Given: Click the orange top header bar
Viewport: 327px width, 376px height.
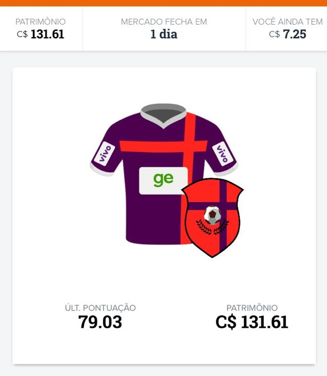Looking at the screenshot, I should 163,3.
